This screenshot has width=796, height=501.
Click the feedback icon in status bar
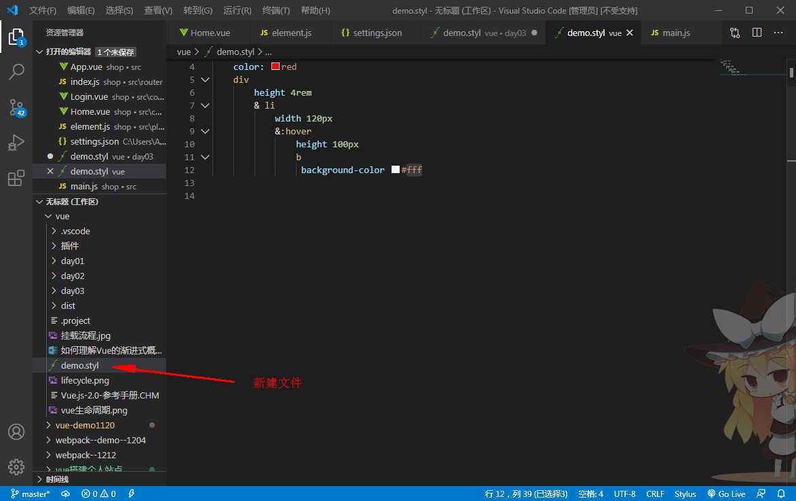point(761,494)
